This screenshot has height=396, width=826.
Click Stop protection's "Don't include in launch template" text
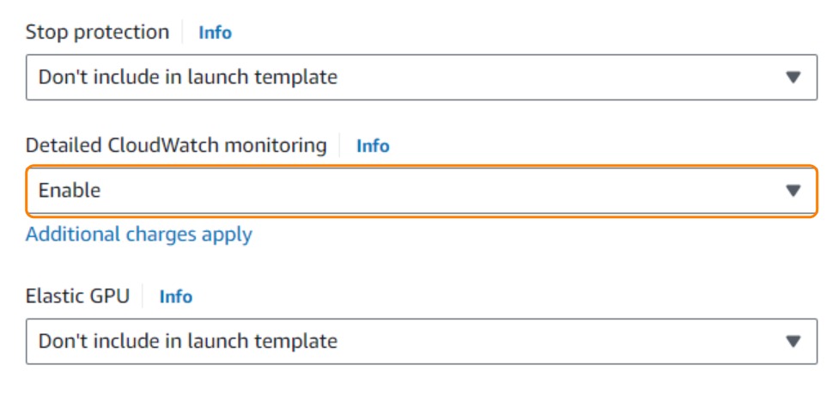pos(187,77)
